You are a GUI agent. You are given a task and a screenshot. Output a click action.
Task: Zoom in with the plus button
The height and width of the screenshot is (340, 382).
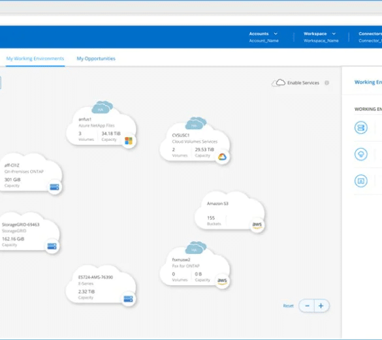pos(321,305)
